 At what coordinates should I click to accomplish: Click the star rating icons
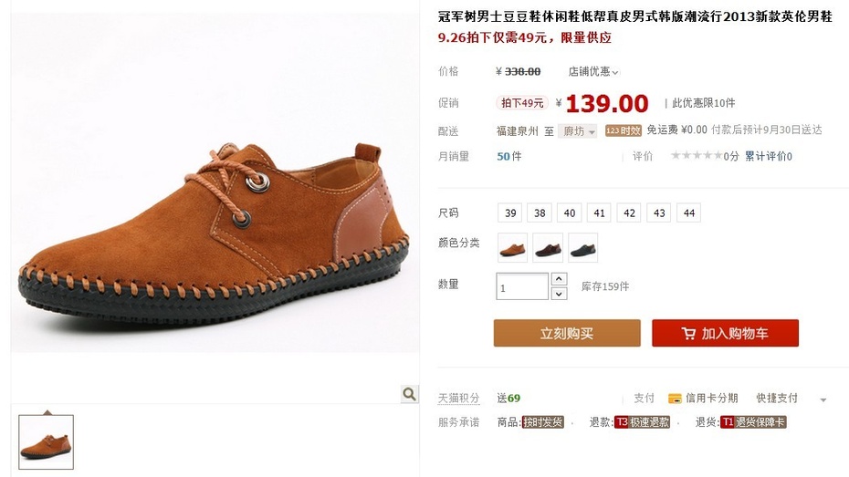click(697, 156)
